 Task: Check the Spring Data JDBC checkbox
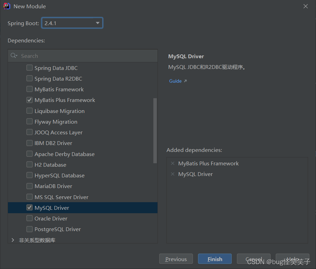point(29,68)
